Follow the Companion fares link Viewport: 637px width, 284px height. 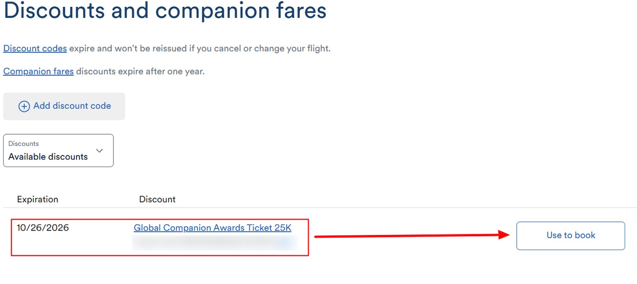tap(38, 72)
